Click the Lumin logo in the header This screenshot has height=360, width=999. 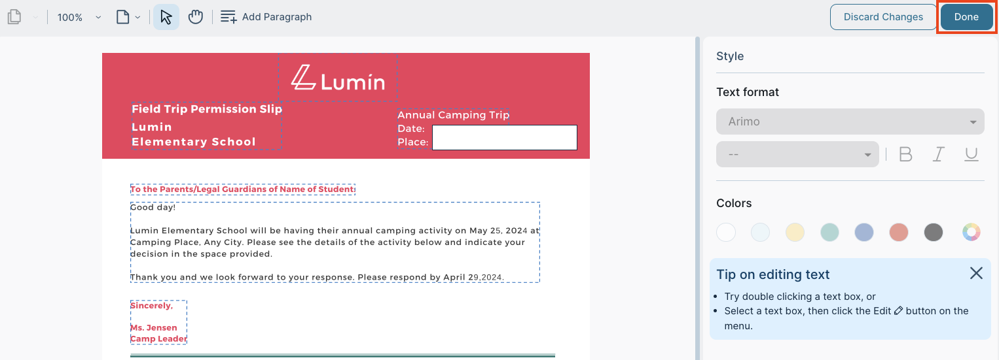coord(338,78)
